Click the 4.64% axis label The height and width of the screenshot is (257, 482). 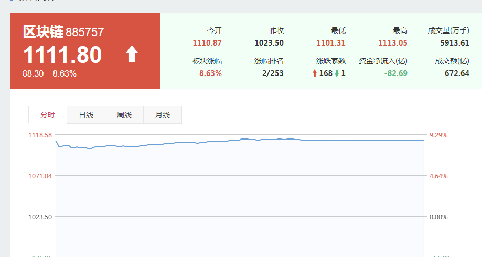(x=438, y=176)
